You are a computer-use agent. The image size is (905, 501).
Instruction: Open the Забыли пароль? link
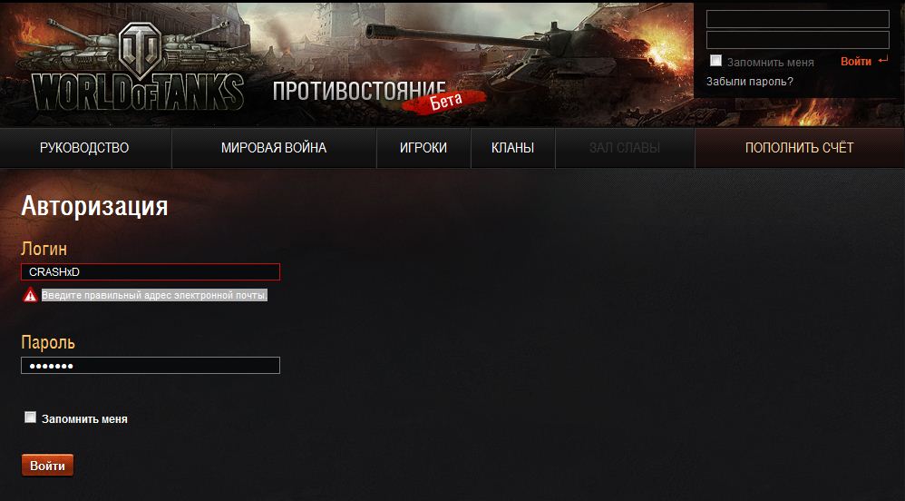pos(750,82)
